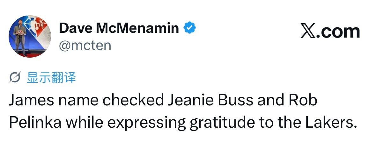Click the word while in tweet
Screen dimensions: 376x149
pyautogui.click(x=84, y=122)
